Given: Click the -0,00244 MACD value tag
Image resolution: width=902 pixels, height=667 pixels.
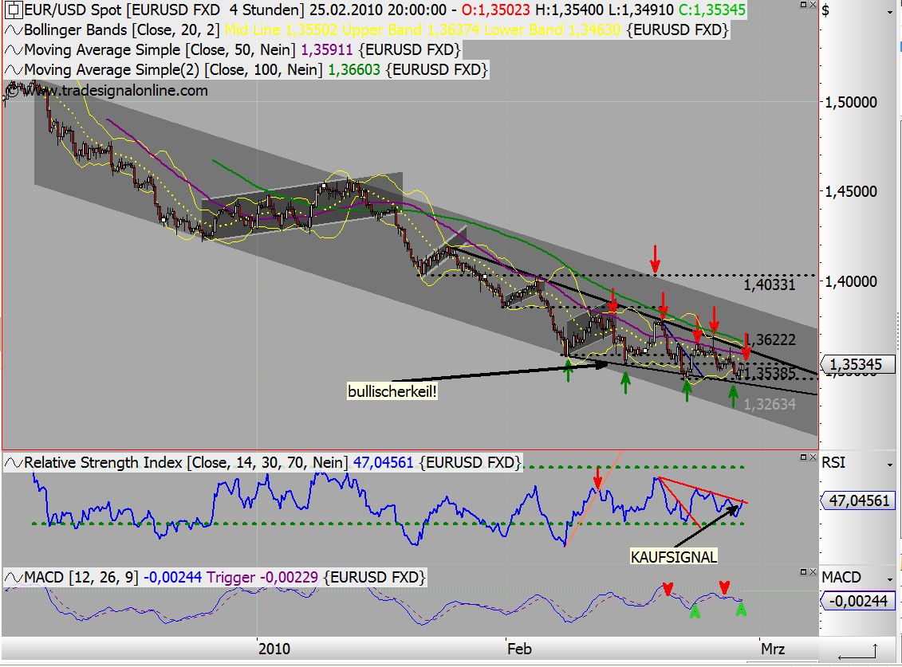Looking at the screenshot, I should 857,602.
